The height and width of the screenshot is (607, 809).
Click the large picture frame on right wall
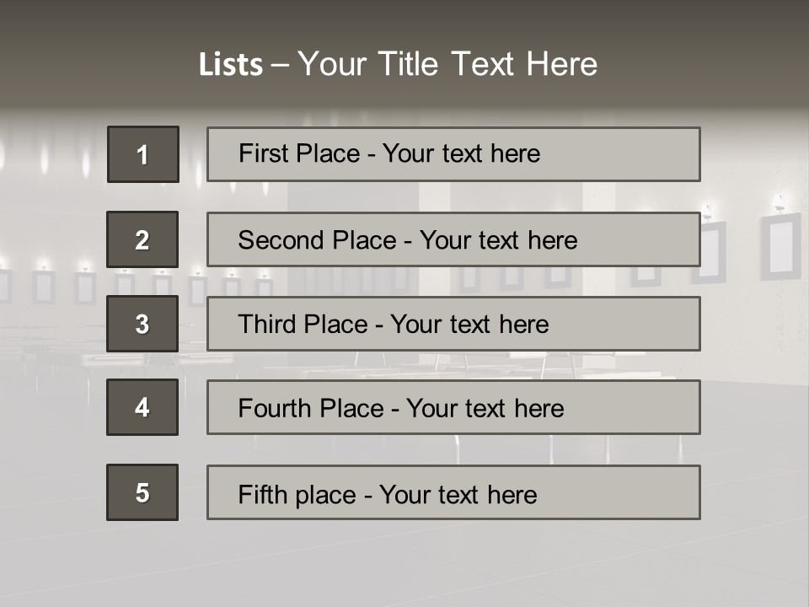(x=780, y=245)
